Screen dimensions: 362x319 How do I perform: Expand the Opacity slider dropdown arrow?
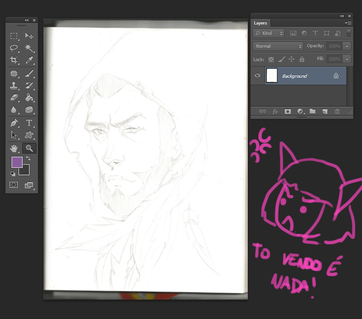point(347,46)
